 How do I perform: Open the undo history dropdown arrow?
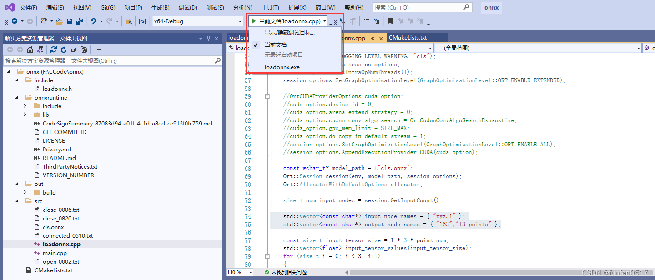101,21
